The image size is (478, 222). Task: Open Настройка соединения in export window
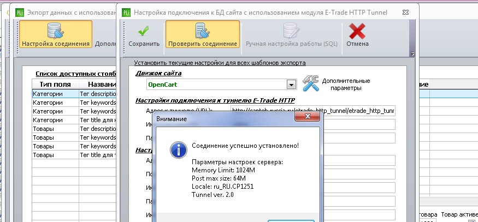pos(56,34)
